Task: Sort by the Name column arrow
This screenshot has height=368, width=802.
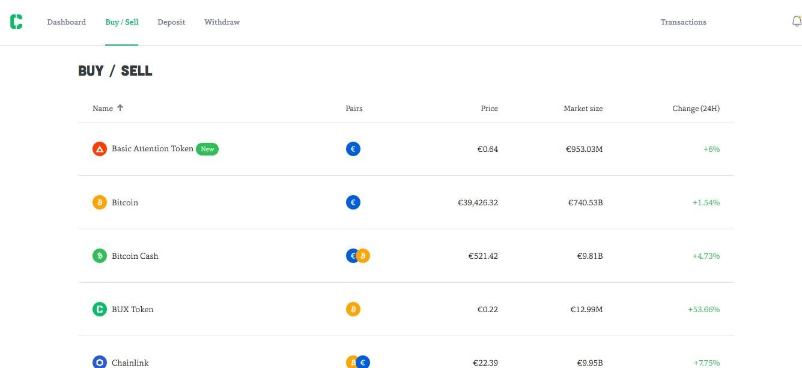Action: tap(120, 108)
